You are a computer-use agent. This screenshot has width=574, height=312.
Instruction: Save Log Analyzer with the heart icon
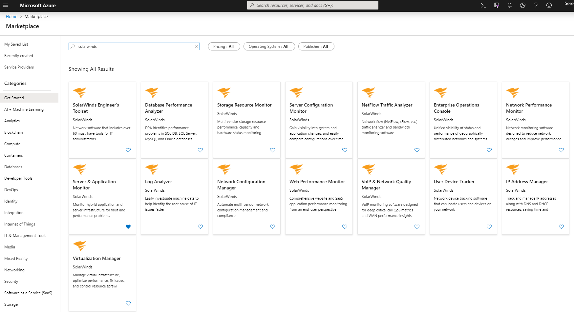[200, 226]
